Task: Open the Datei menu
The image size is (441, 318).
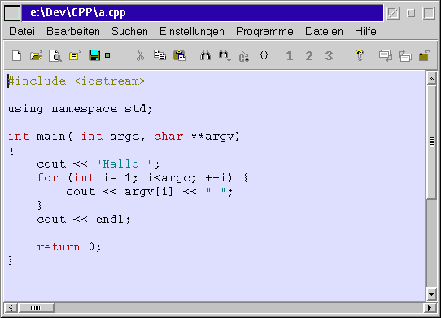Action: (22, 31)
